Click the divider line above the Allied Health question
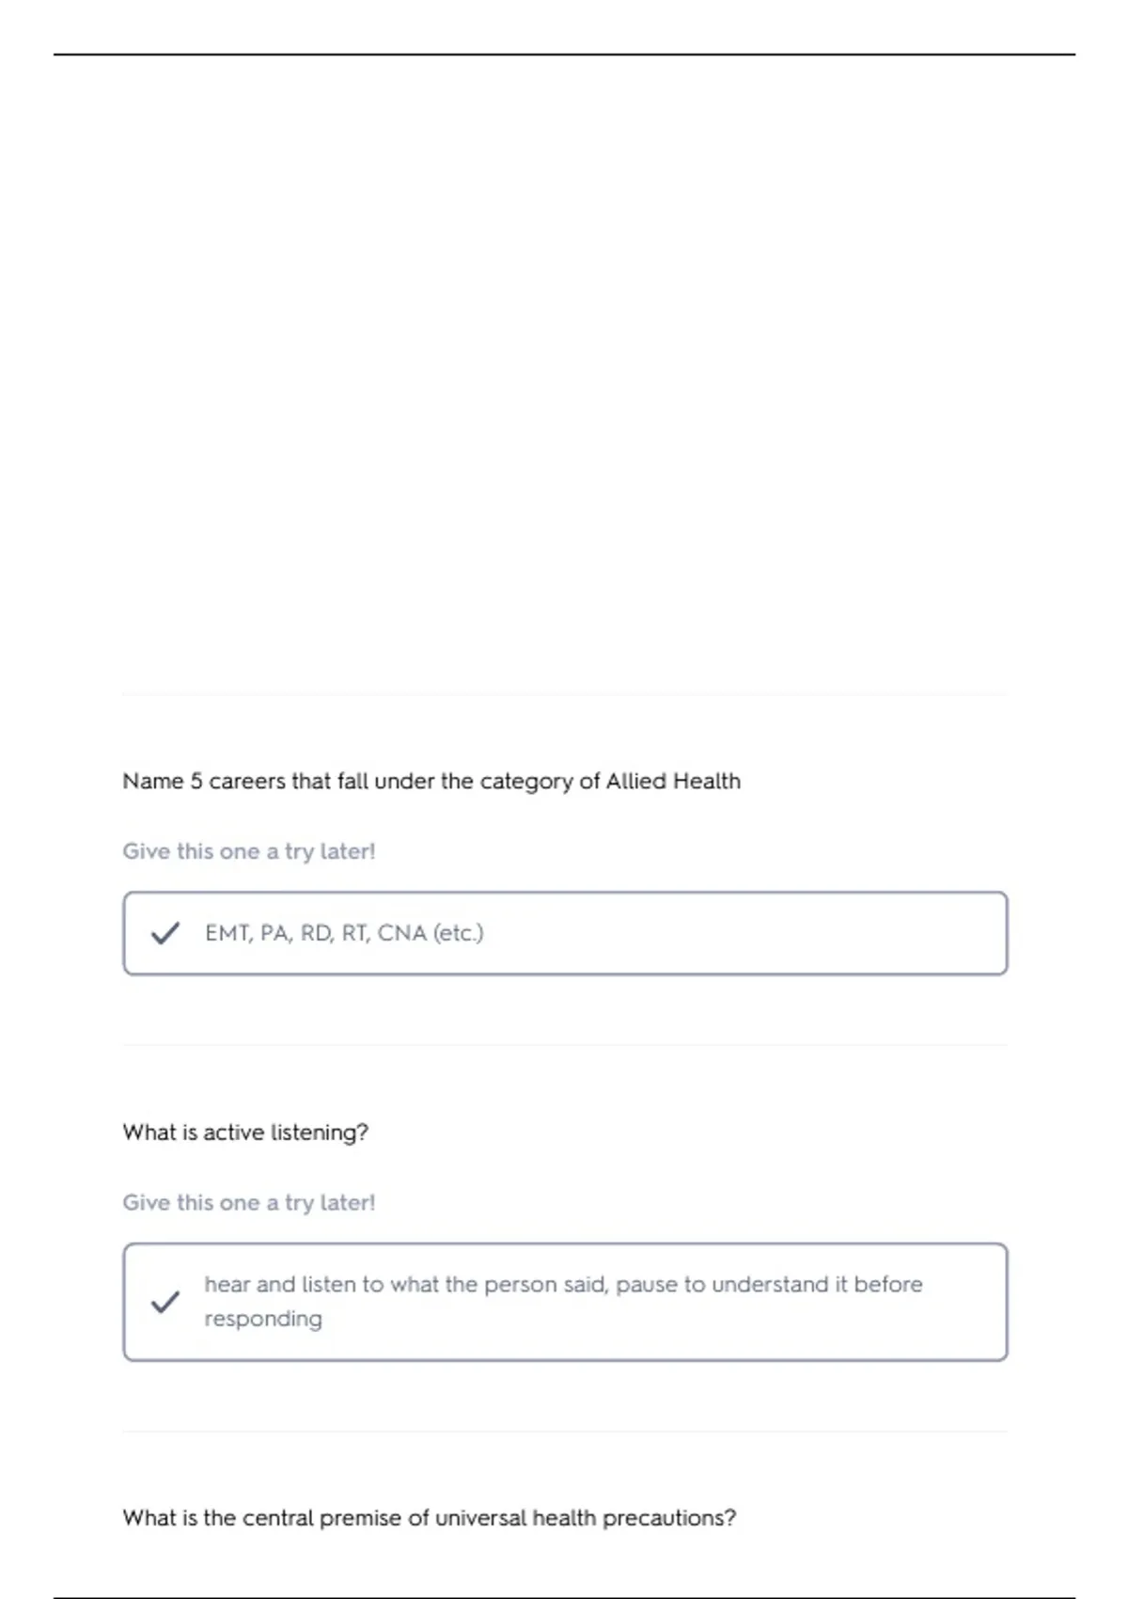Viewport: 1128px width, 1599px height. (565, 694)
